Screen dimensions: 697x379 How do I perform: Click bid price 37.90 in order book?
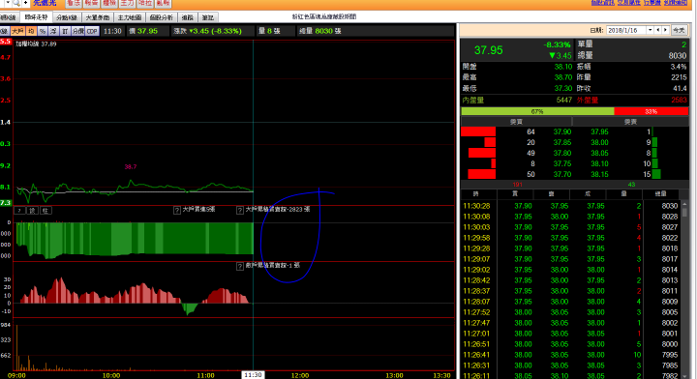point(562,131)
